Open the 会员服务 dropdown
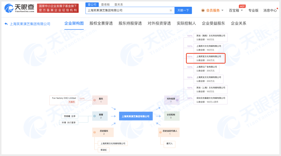 point(215,10)
